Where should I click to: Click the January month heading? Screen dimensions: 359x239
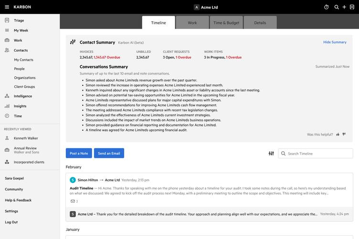(x=73, y=229)
